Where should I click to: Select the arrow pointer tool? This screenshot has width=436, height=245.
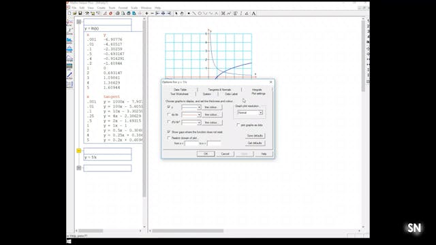(176, 14)
